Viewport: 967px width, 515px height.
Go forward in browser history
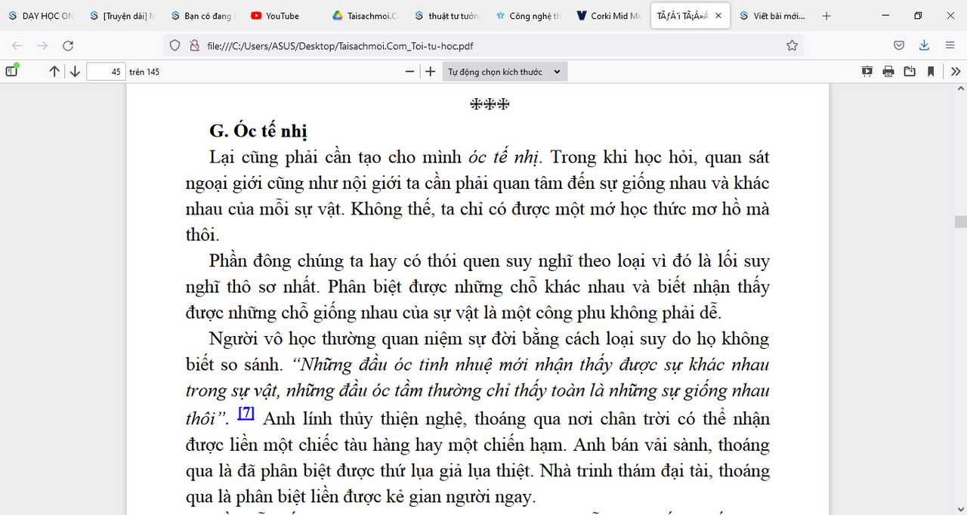coord(43,45)
